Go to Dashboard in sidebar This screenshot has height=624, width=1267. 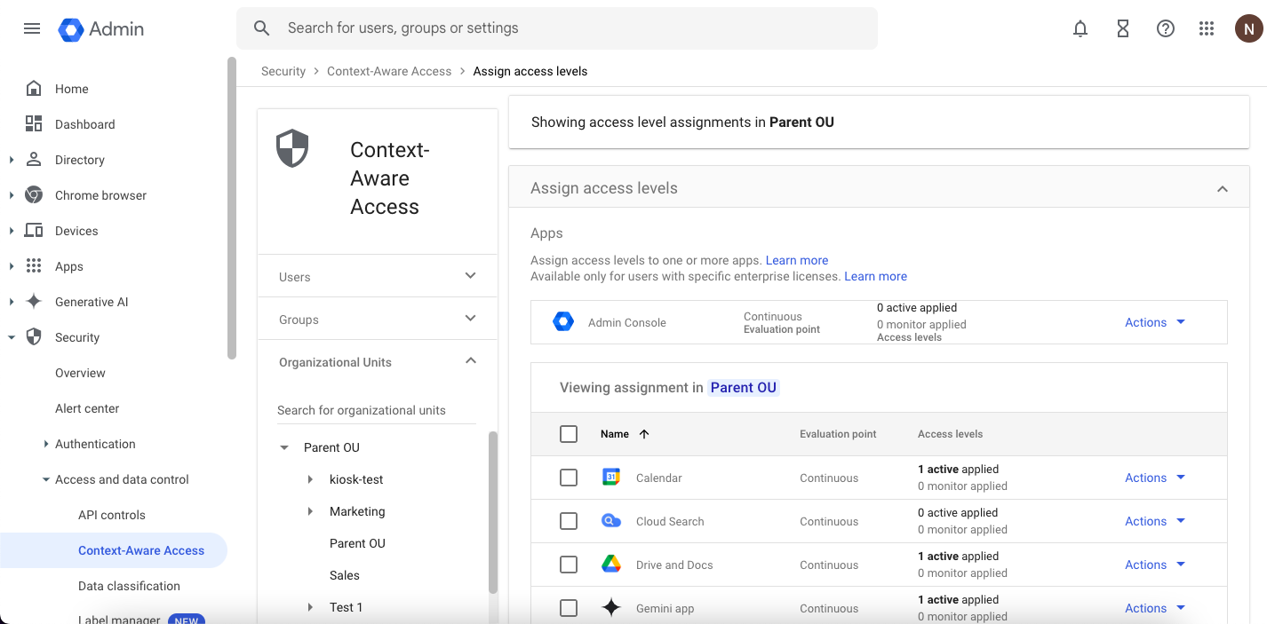[85, 124]
